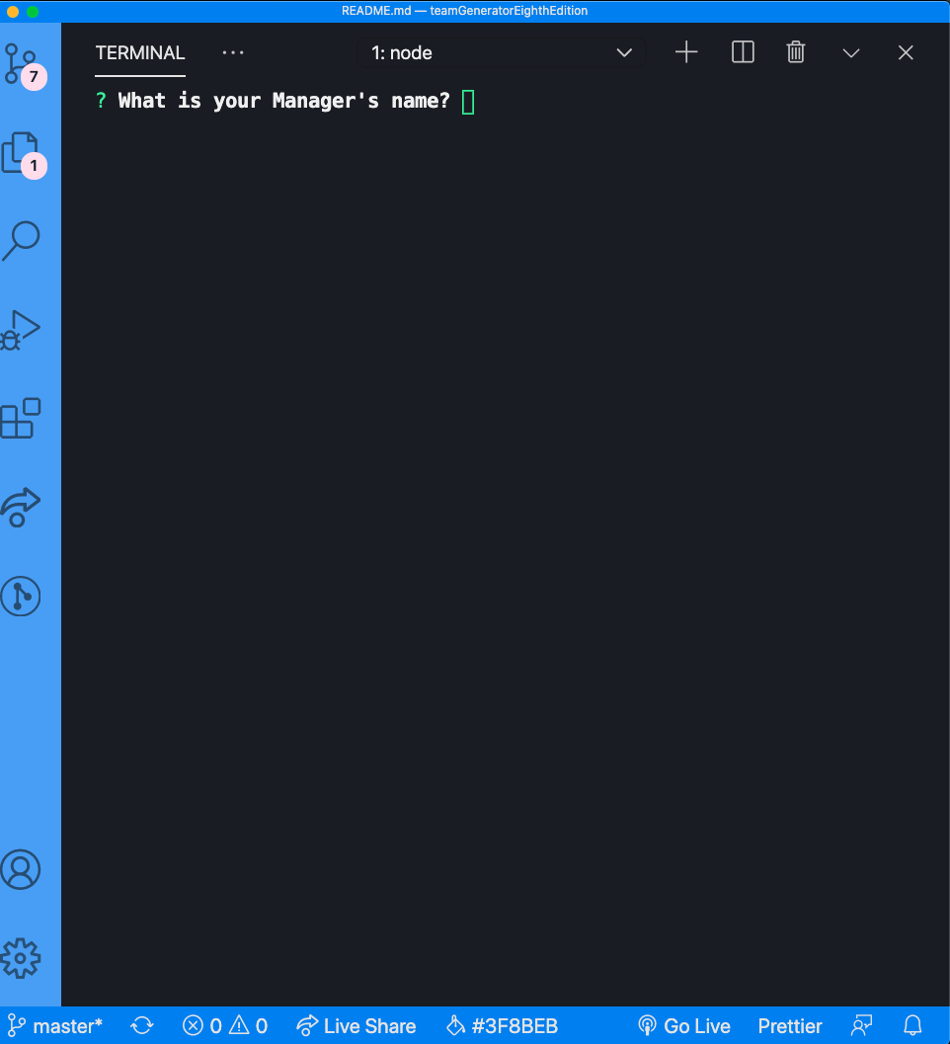950x1044 pixels.
Task: Open terminal more actions with the ellipsis
Action: coord(233,52)
